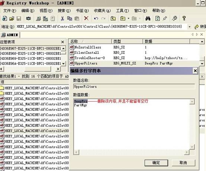Select {4D36E968-E325-11CE-BFC1 tree key
Screen dimensions: 206x171
tap(30, 53)
